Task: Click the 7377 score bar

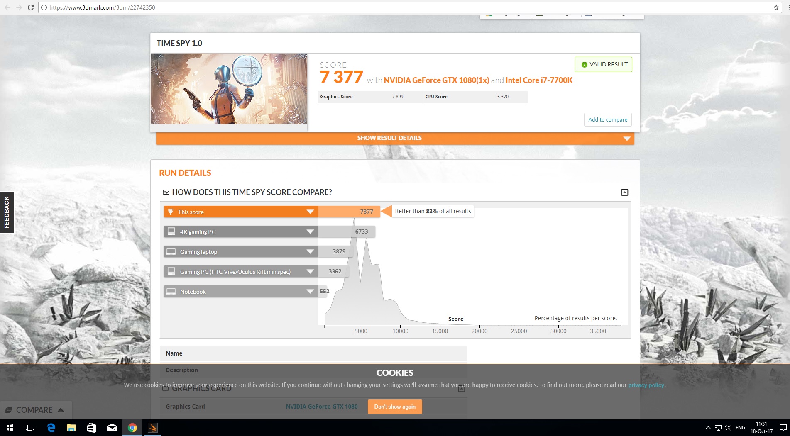Action: pyautogui.click(x=349, y=212)
